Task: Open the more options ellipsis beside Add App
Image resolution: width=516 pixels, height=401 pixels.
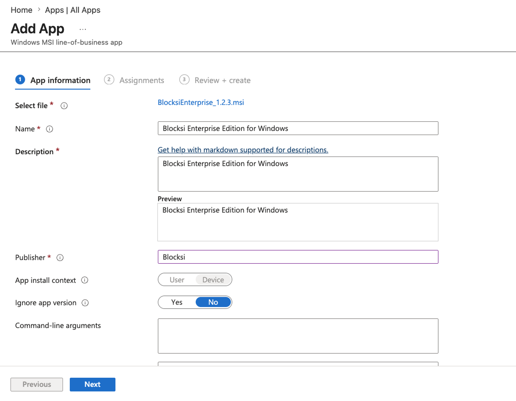Action: tap(83, 29)
